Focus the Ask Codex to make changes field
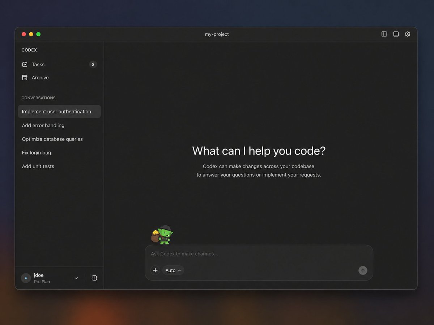 pyautogui.click(x=259, y=254)
